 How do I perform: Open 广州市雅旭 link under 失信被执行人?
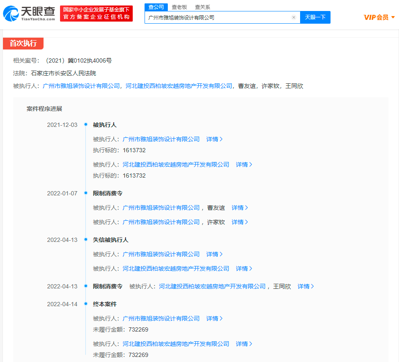point(161,254)
